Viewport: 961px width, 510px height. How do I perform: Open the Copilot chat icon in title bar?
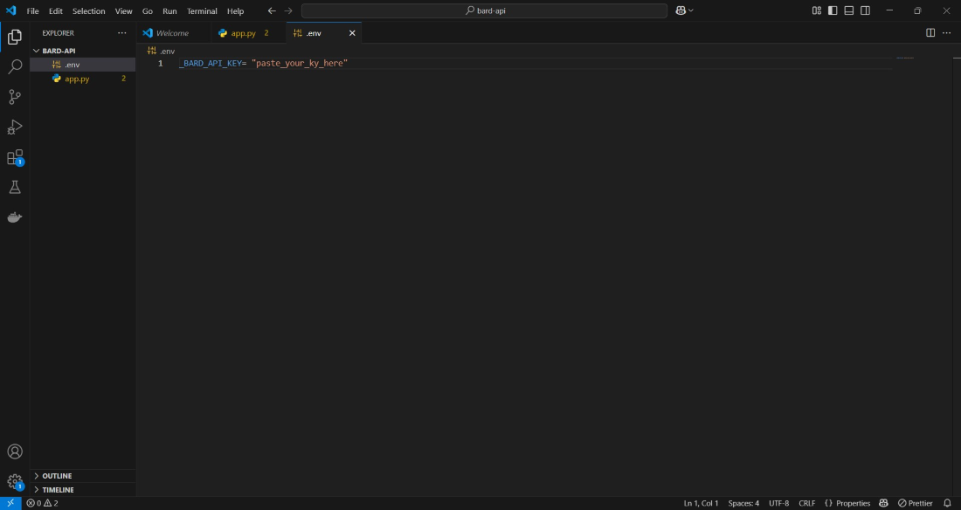tap(681, 10)
